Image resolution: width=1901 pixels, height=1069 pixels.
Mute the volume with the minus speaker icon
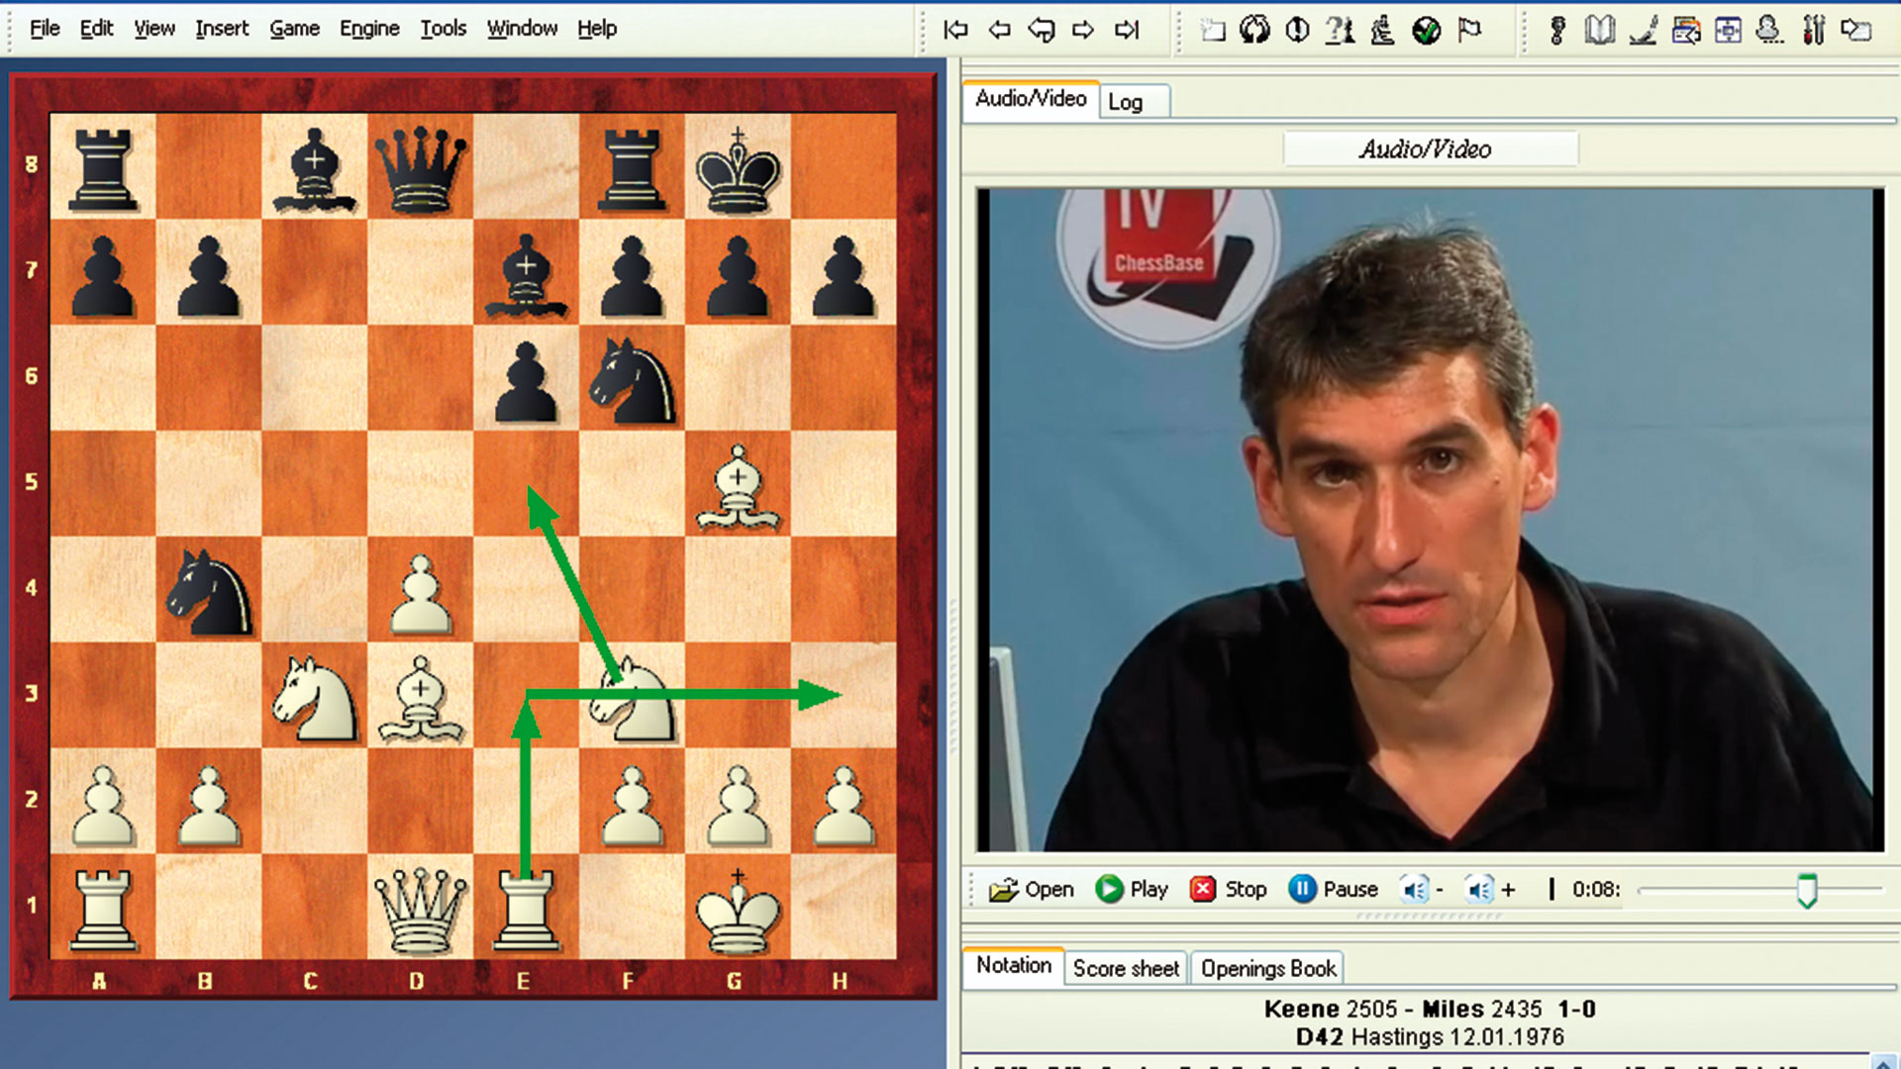click(x=1416, y=889)
